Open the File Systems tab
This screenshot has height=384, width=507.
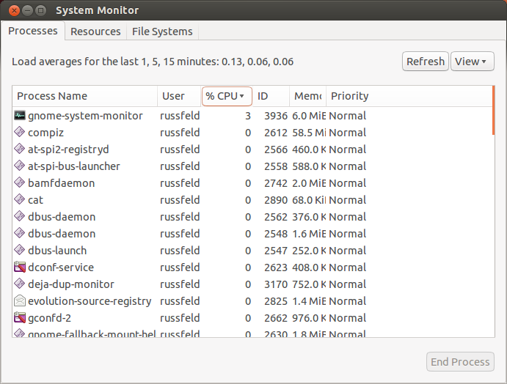(x=162, y=32)
